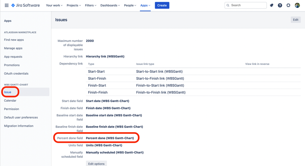Viewport: 305px width, 166px height.
Task: Click Units (WBS Gantt-Chart) value
Action: (104, 145)
